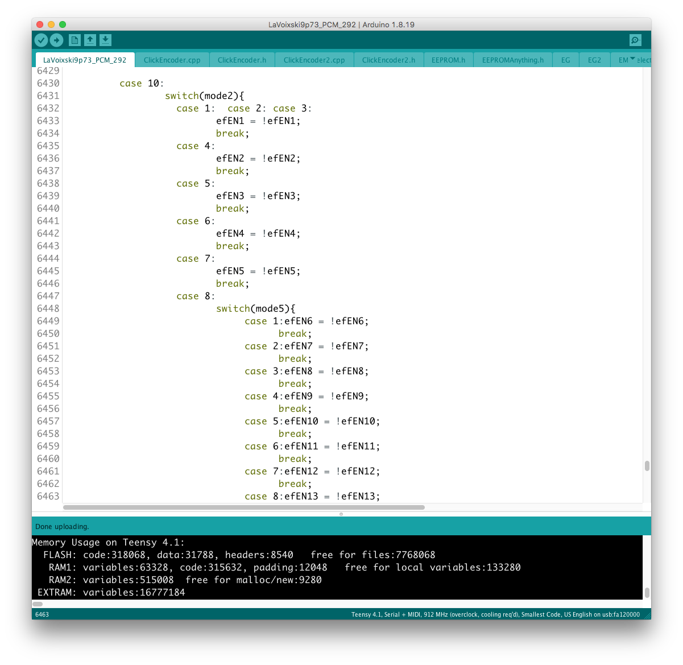Screen dimensions: 683x665
Task: Select the ClickEncoder2.cpp tab
Action: click(x=314, y=60)
